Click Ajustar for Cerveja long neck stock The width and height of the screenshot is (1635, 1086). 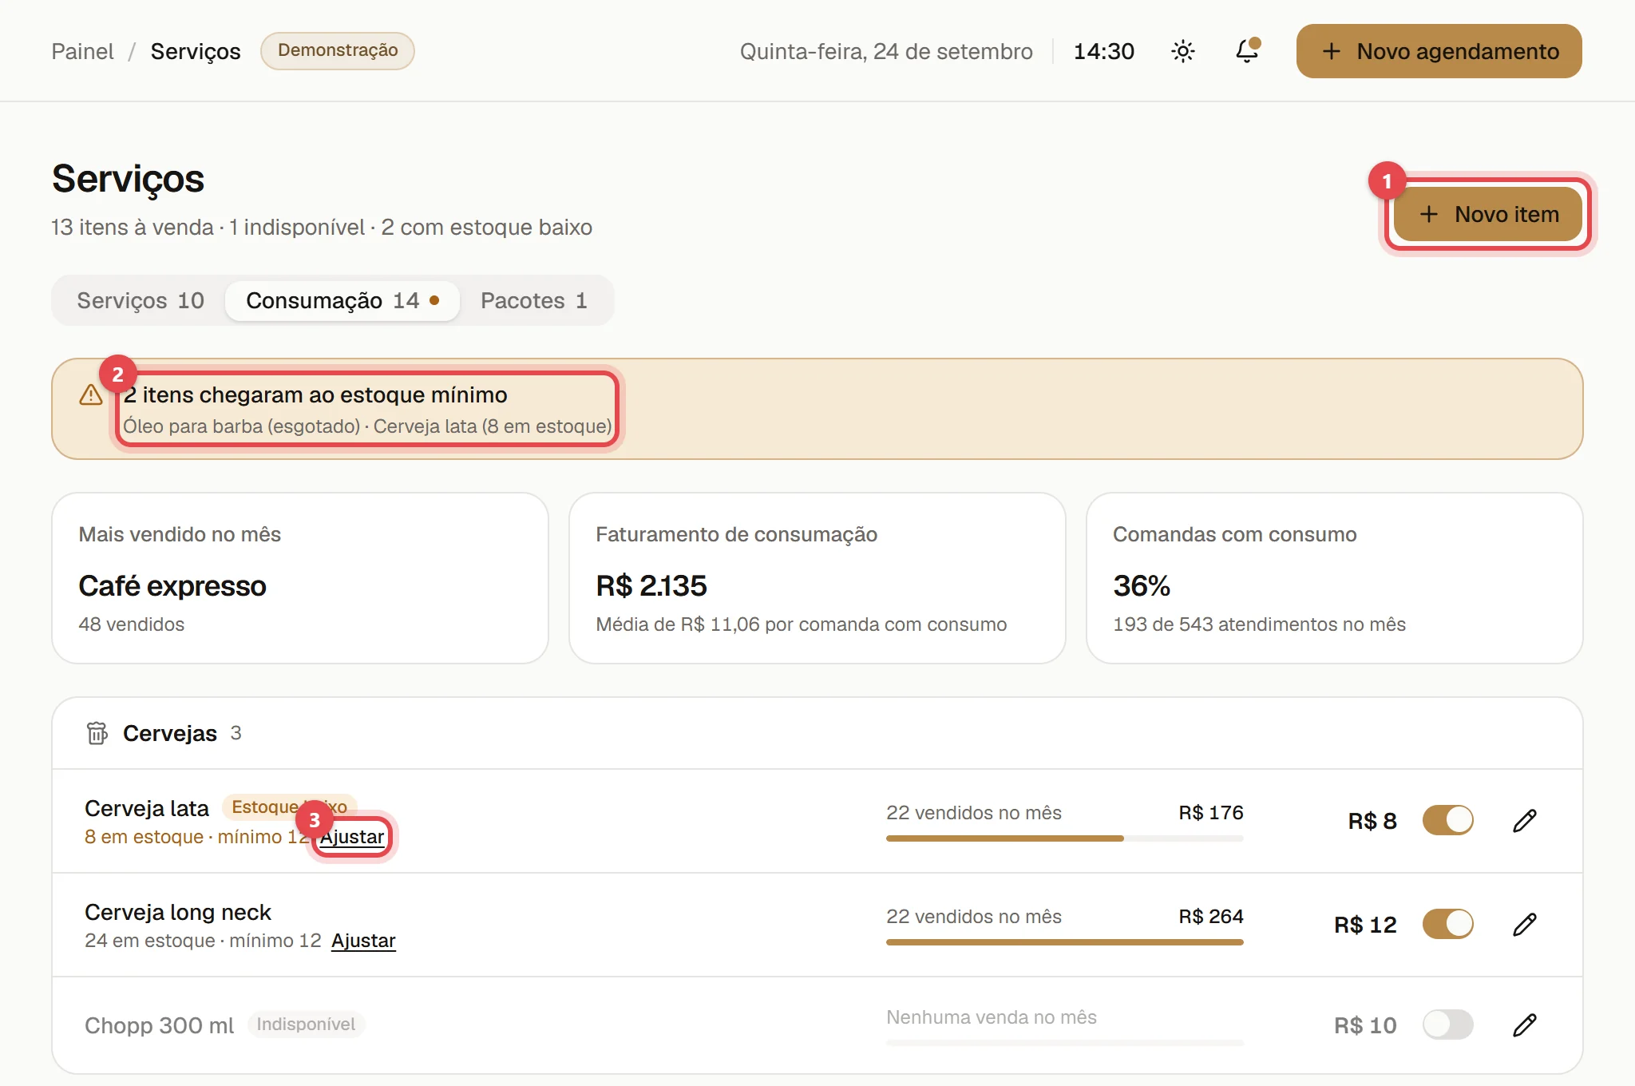tap(363, 941)
